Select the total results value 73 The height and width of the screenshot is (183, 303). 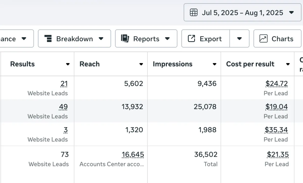click(x=65, y=154)
